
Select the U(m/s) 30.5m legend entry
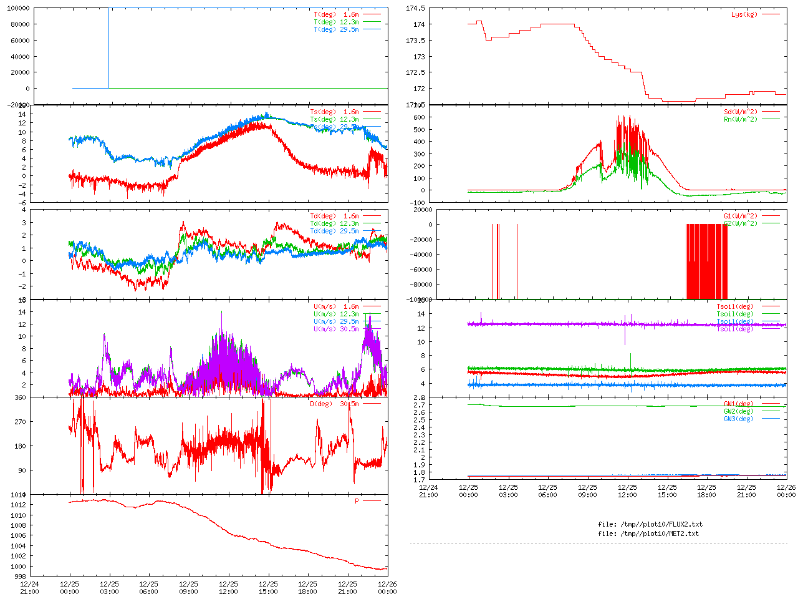pos(336,329)
